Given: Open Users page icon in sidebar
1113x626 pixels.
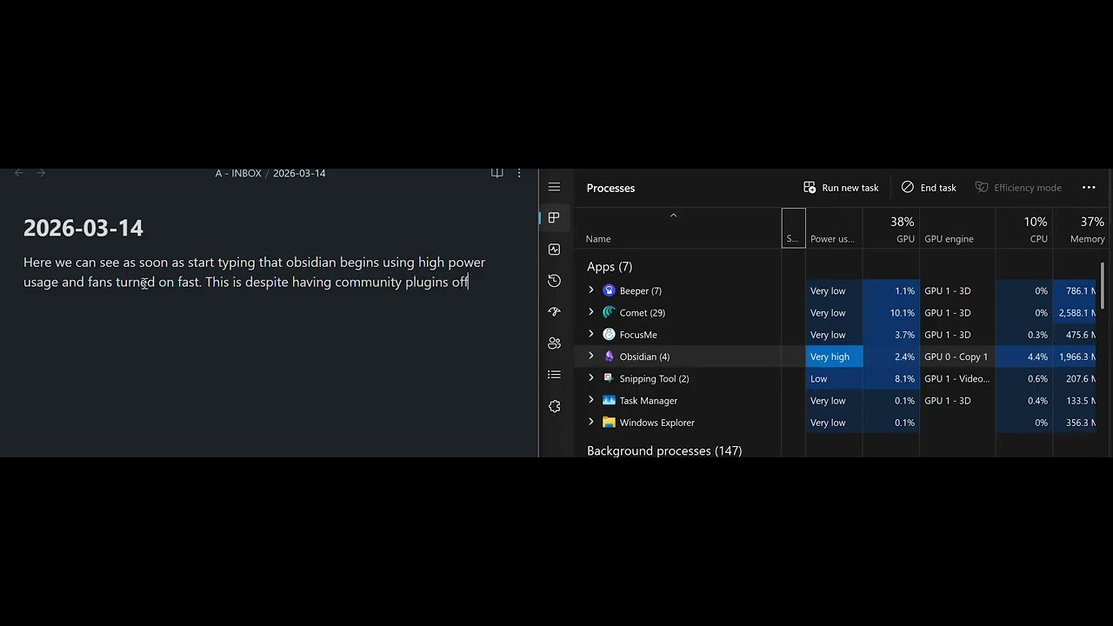Looking at the screenshot, I should (x=554, y=343).
